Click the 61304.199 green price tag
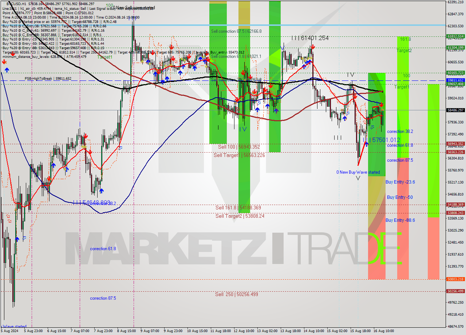This screenshot has height=335, width=466. click(455, 48)
